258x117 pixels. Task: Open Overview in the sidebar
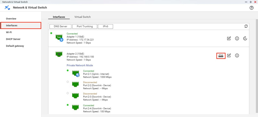[x=11, y=19]
